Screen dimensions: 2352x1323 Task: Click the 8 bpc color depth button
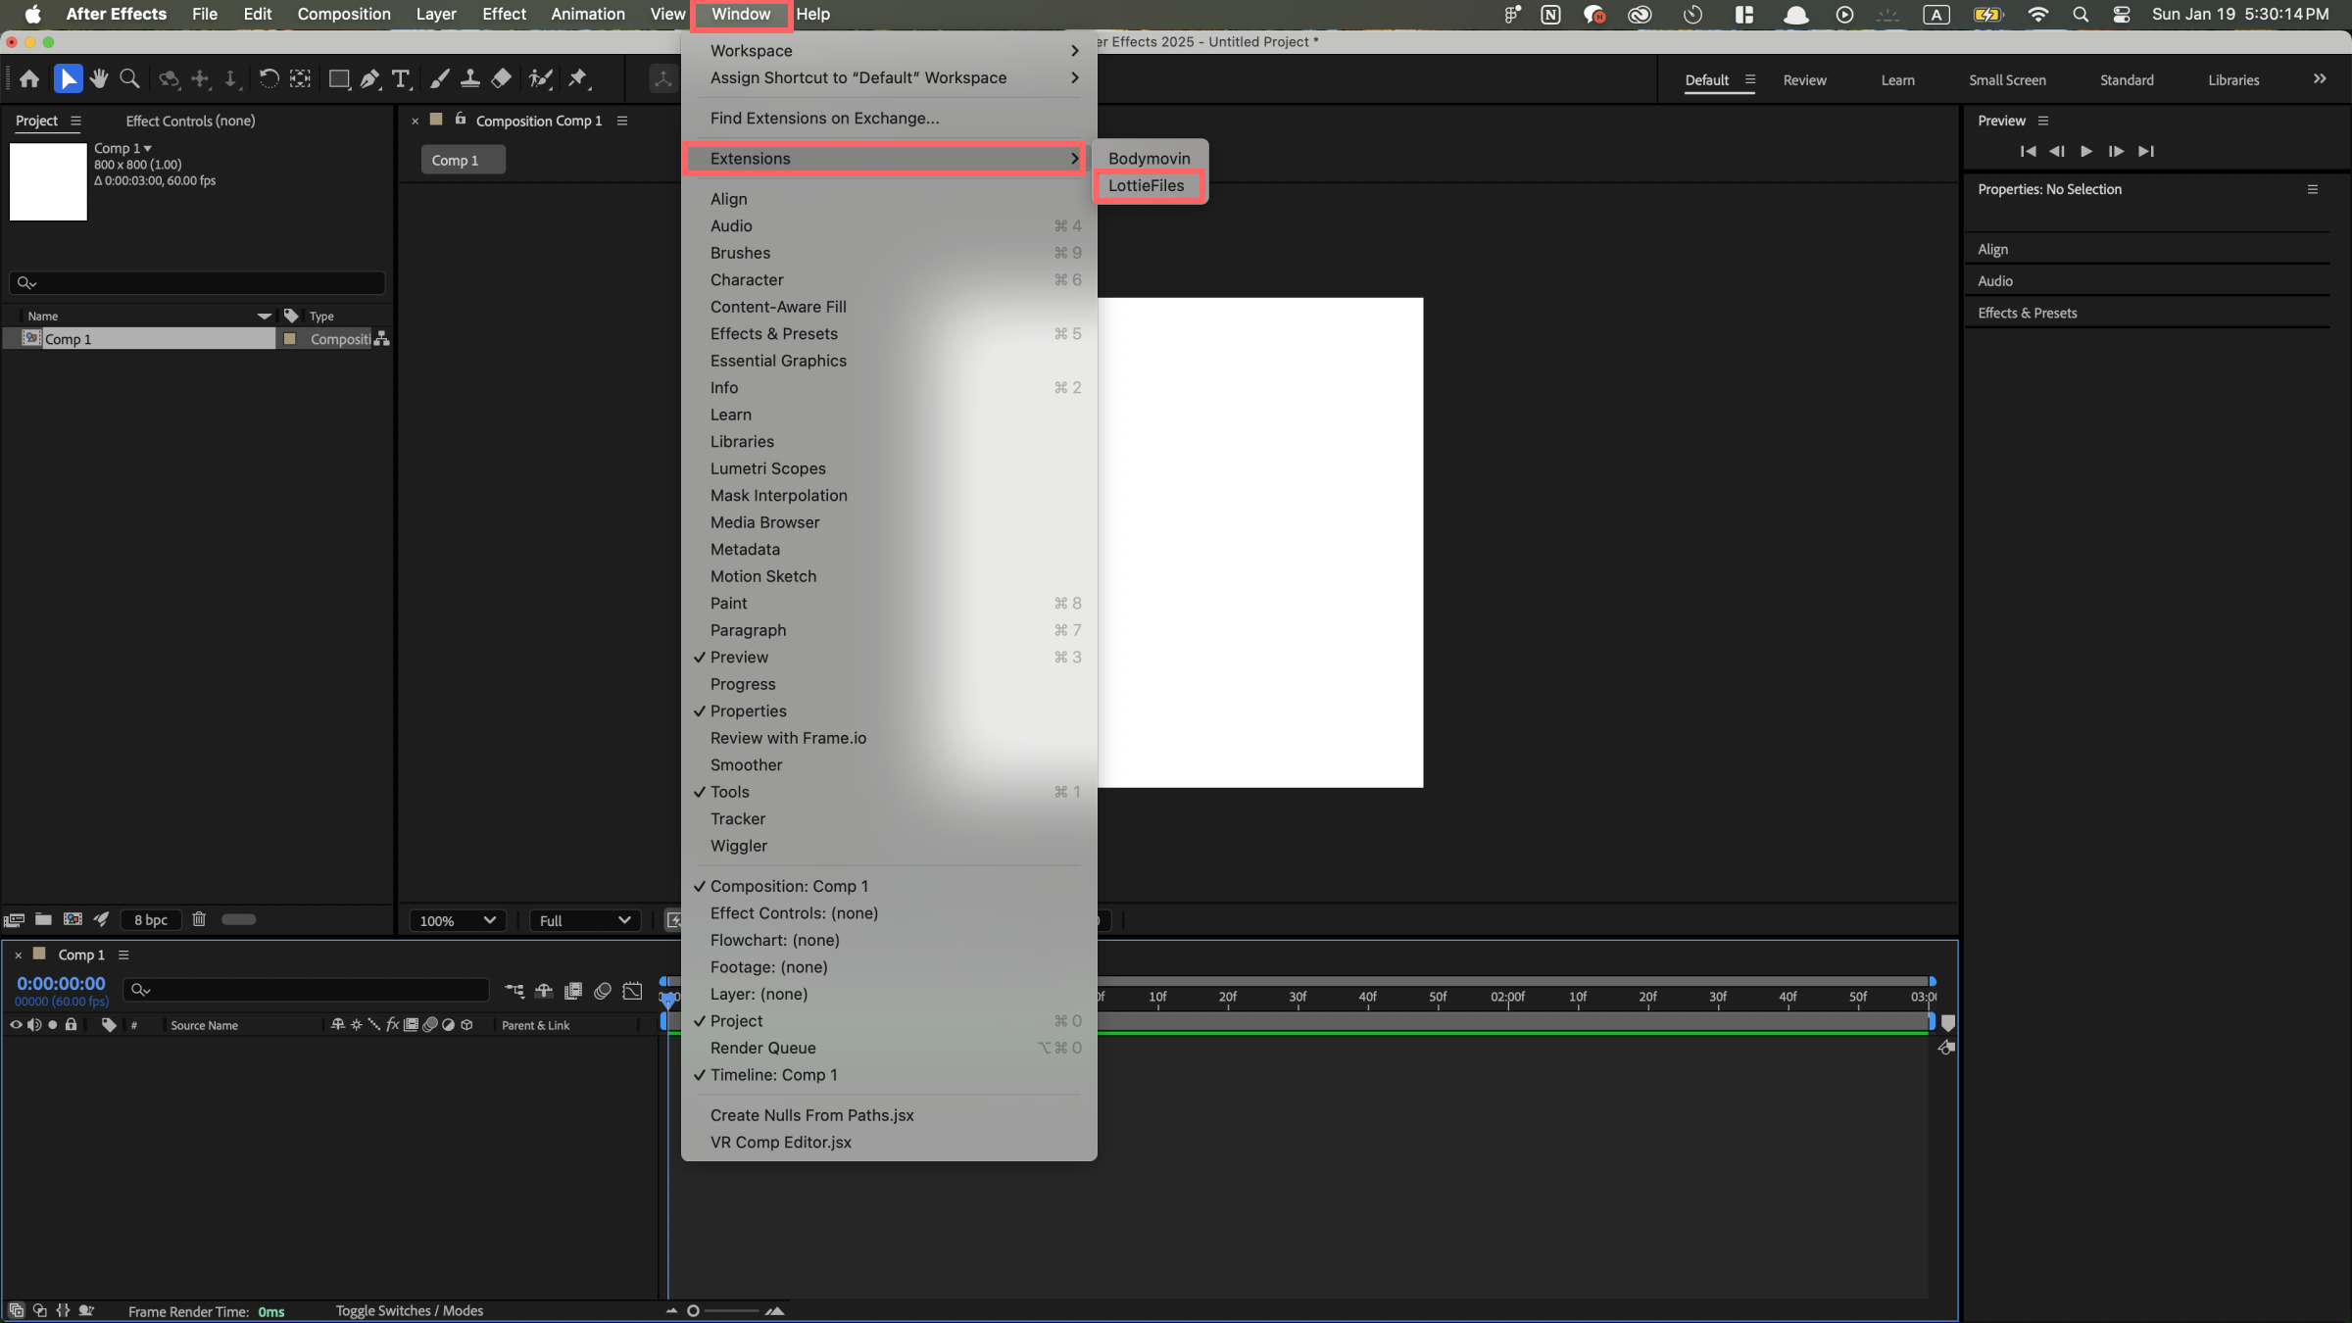point(151,920)
